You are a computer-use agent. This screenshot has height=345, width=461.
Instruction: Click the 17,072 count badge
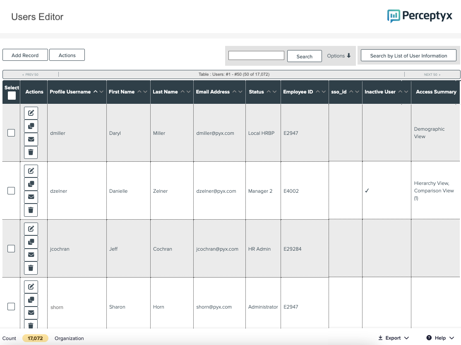click(35, 338)
